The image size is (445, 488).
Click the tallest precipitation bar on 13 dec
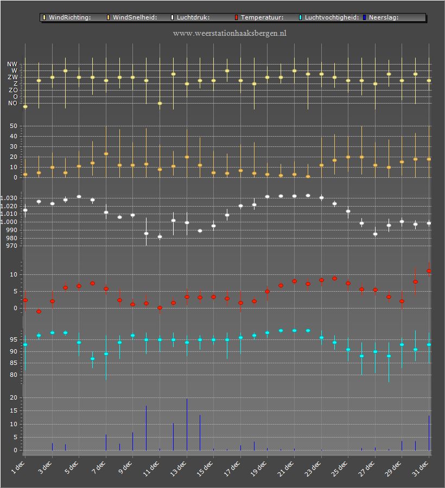pyautogui.click(x=187, y=425)
